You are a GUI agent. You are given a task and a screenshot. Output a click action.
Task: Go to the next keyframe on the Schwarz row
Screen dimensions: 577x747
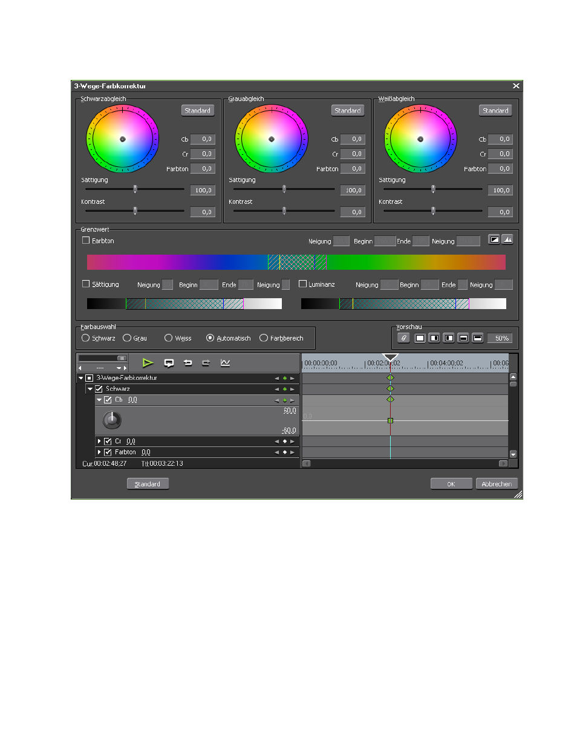pyautogui.click(x=292, y=389)
